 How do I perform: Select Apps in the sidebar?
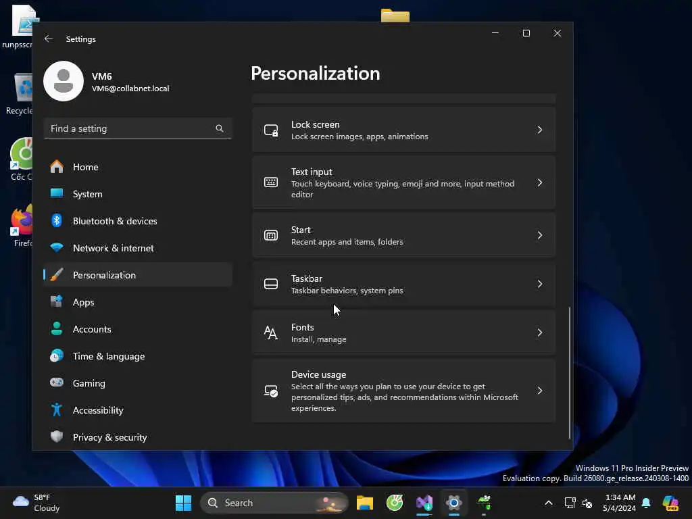pyautogui.click(x=138, y=302)
